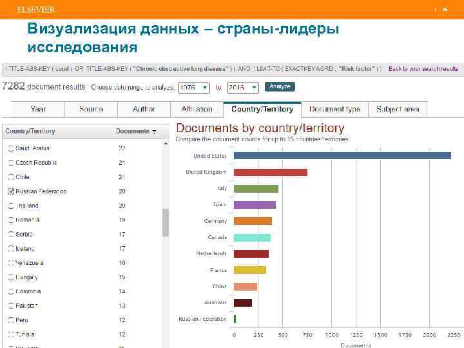
Task: Click the Russian Federation chart label
Action: click(202, 319)
